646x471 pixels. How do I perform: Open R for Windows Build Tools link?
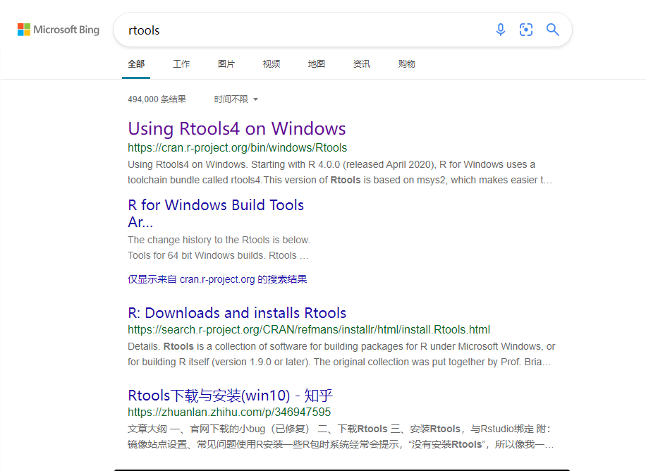(216, 213)
